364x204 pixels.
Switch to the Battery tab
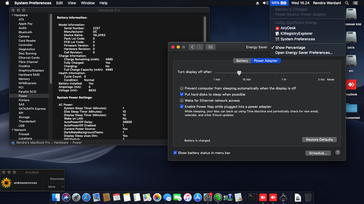242,60
